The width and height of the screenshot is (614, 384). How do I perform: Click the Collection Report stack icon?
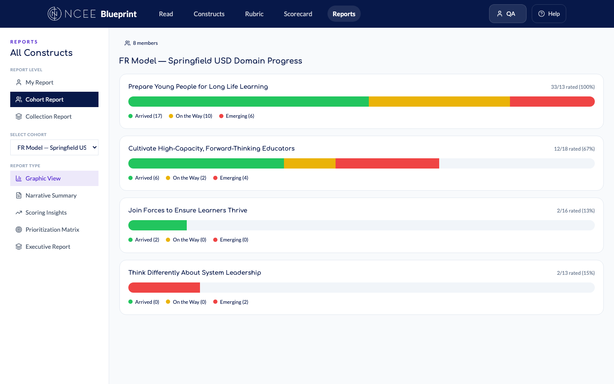(19, 116)
